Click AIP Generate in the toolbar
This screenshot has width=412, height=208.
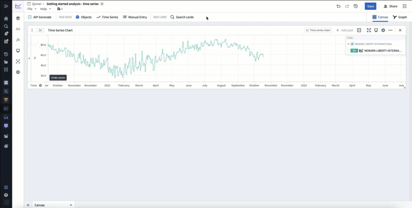pyautogui.click(x=40, y=17)
